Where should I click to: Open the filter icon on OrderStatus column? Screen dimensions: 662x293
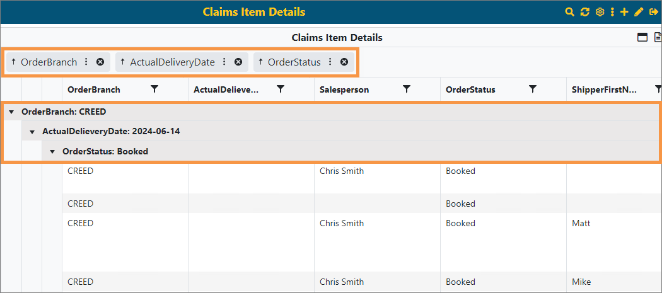pos(533,89)
